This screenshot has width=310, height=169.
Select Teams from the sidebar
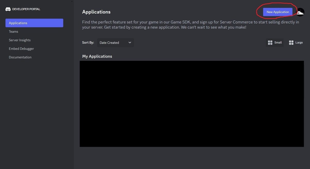13,31
